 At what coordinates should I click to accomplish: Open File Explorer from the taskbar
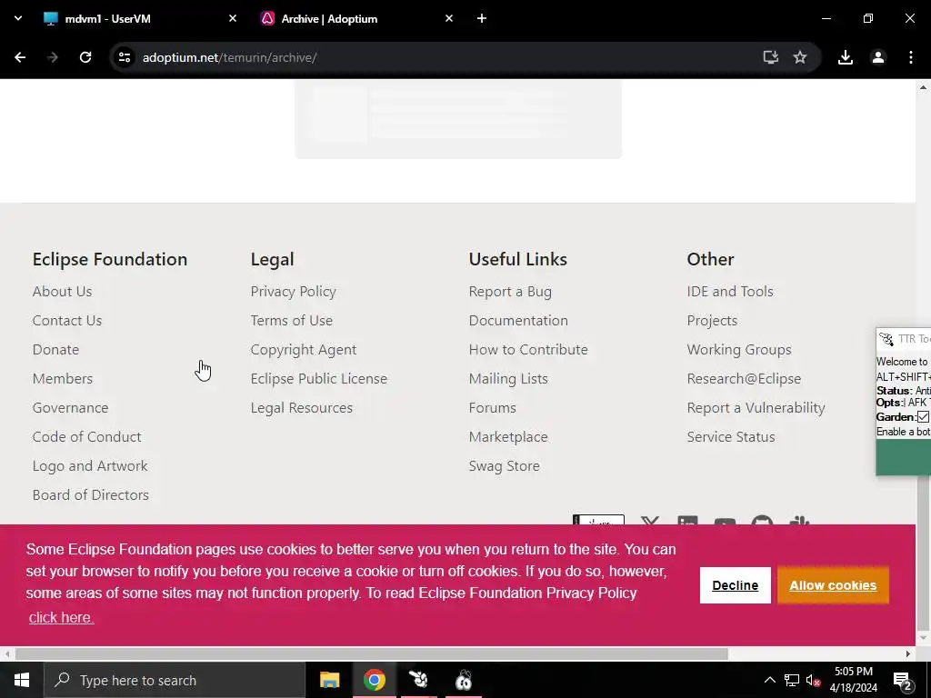(x=329, y=680)
